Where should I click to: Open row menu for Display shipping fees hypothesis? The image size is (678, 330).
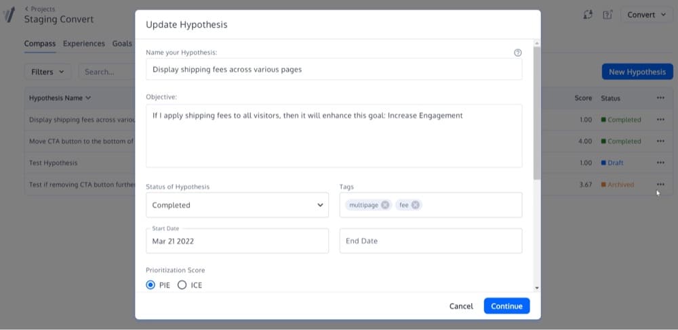pos(660,120)
